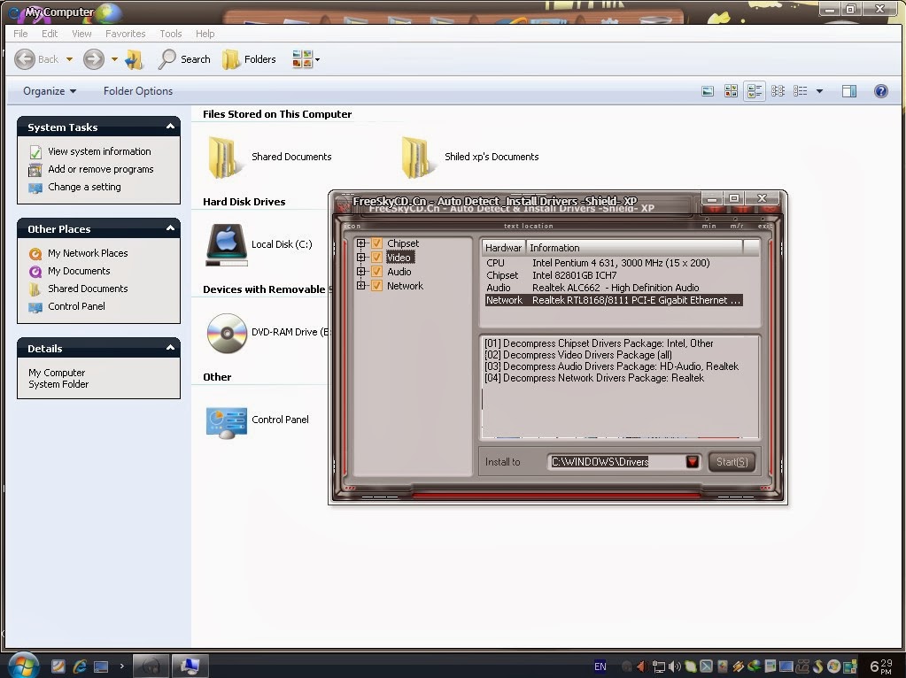Click the Forward navigation arrow
The height and width of the screenshot is (678, 906).
[x=94, y=59]
